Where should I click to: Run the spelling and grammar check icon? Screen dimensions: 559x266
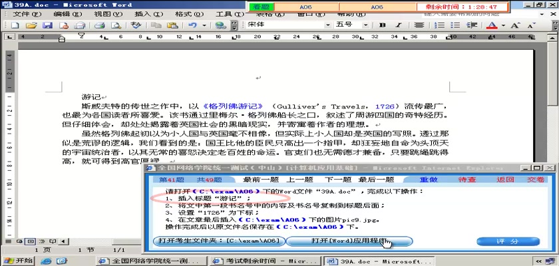tap(136, 25)
